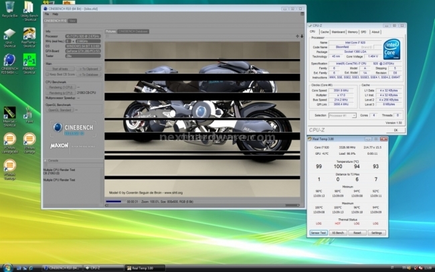Launch the RealTemp desktop shortcut
The image size is (435, 272).
(29, 38)
